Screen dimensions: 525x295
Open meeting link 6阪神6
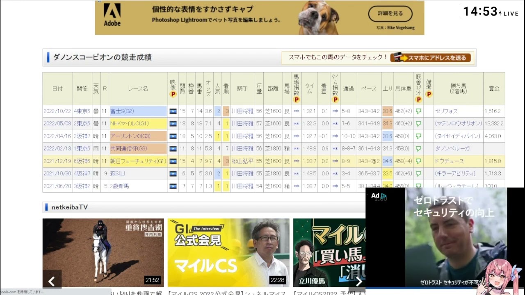[x=82, y=161]
